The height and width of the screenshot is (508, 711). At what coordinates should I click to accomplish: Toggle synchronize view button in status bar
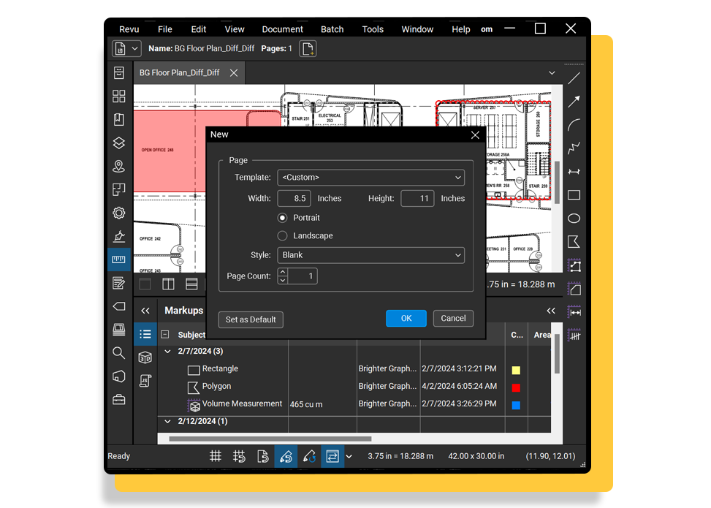coord(332,456)
